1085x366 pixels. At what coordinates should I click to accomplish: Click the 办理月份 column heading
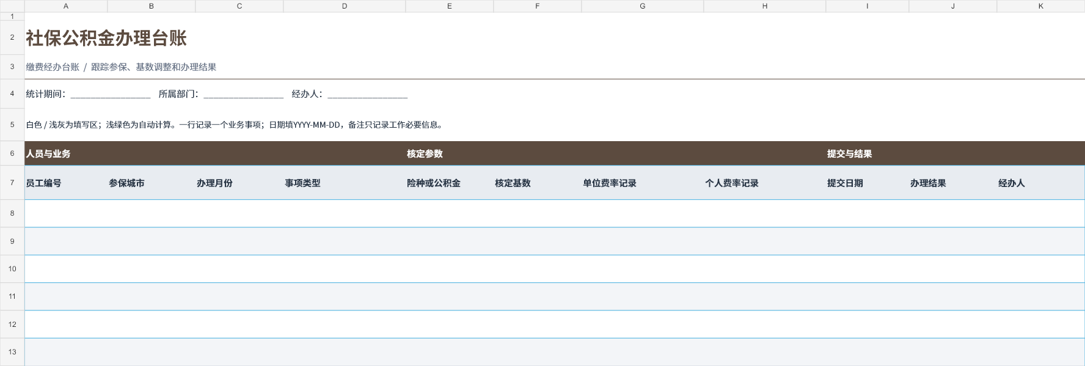tap(214, 183)
